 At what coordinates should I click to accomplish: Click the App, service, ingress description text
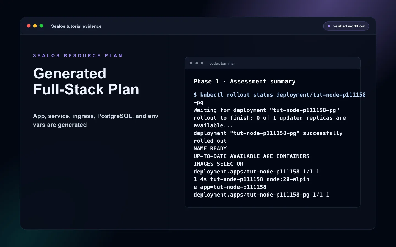96,120
